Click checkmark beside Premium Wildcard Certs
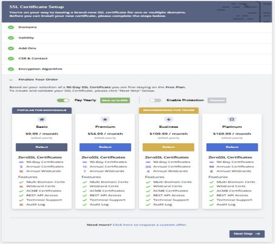This screenshot has width=275, height=244. pos(85,186)
